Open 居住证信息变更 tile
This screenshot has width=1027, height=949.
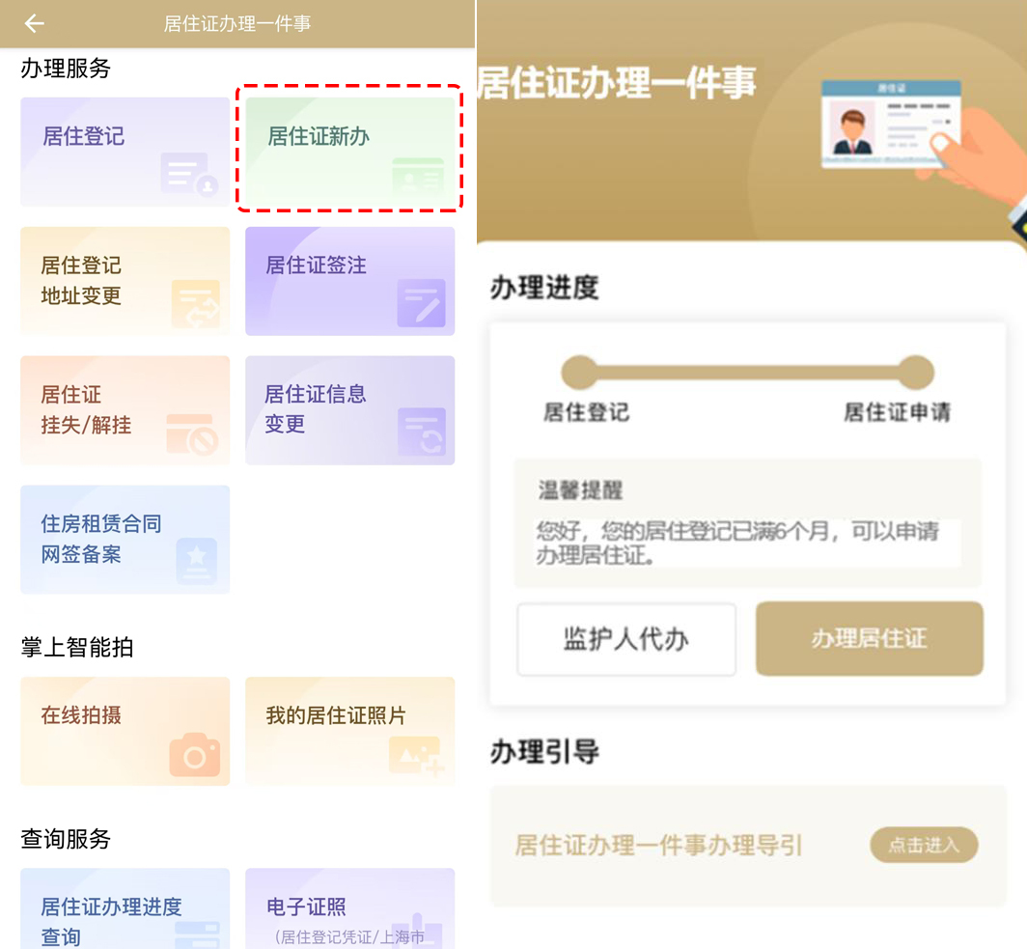[x=349, y=410]
